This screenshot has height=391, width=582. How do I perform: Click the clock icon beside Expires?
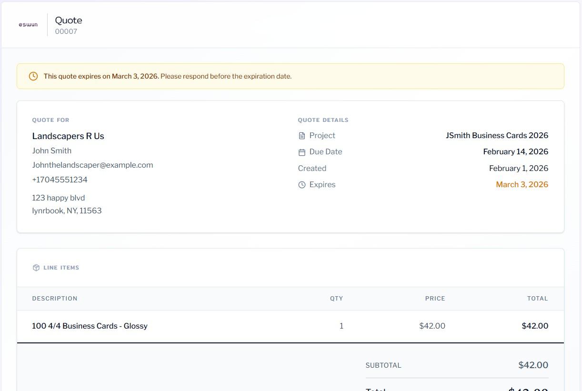pos(302,184)
